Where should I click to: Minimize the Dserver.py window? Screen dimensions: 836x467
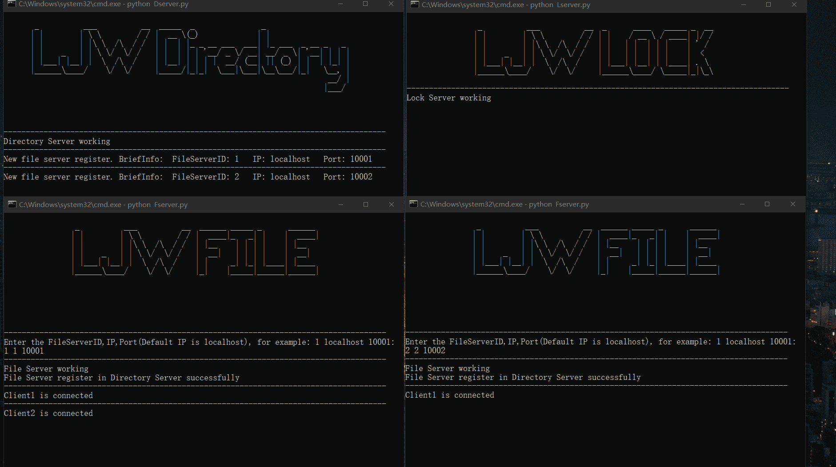click(340, 4)
